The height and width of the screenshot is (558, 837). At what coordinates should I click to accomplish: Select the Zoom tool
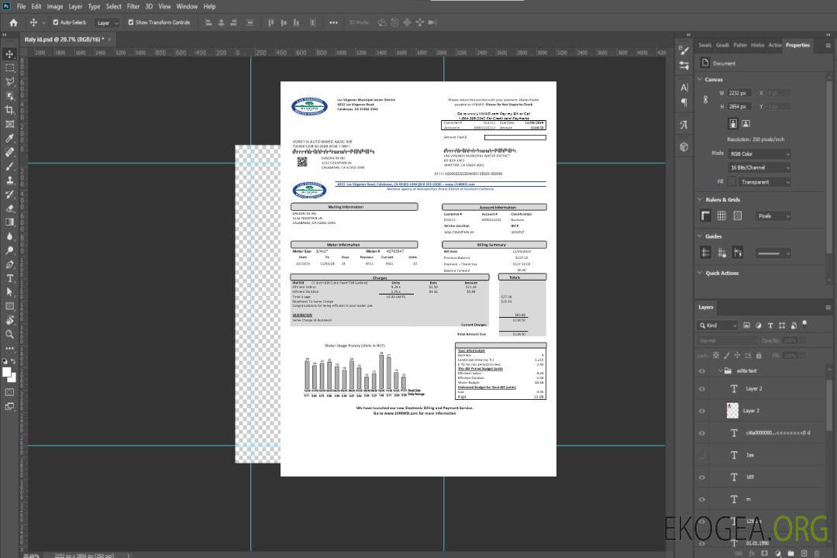9,334
